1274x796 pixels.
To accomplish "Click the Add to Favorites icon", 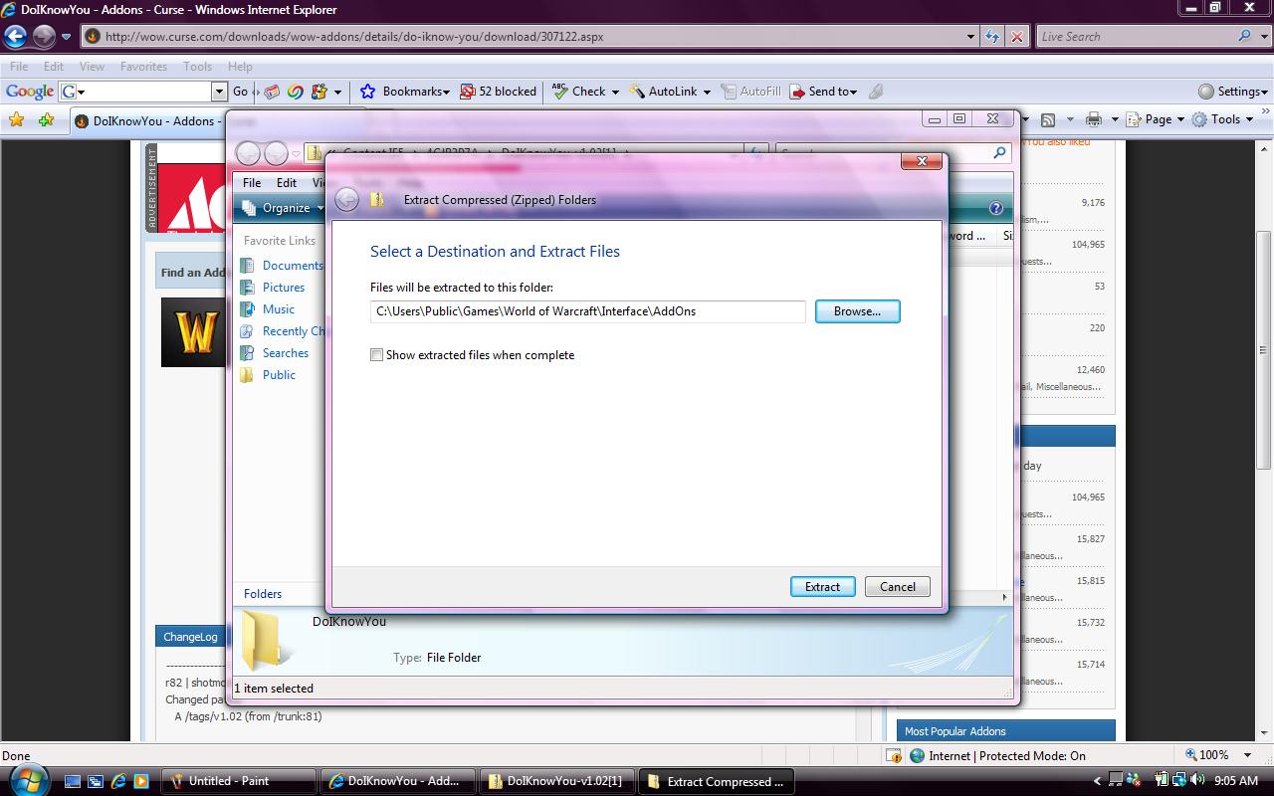I will (x=46, y=120).
